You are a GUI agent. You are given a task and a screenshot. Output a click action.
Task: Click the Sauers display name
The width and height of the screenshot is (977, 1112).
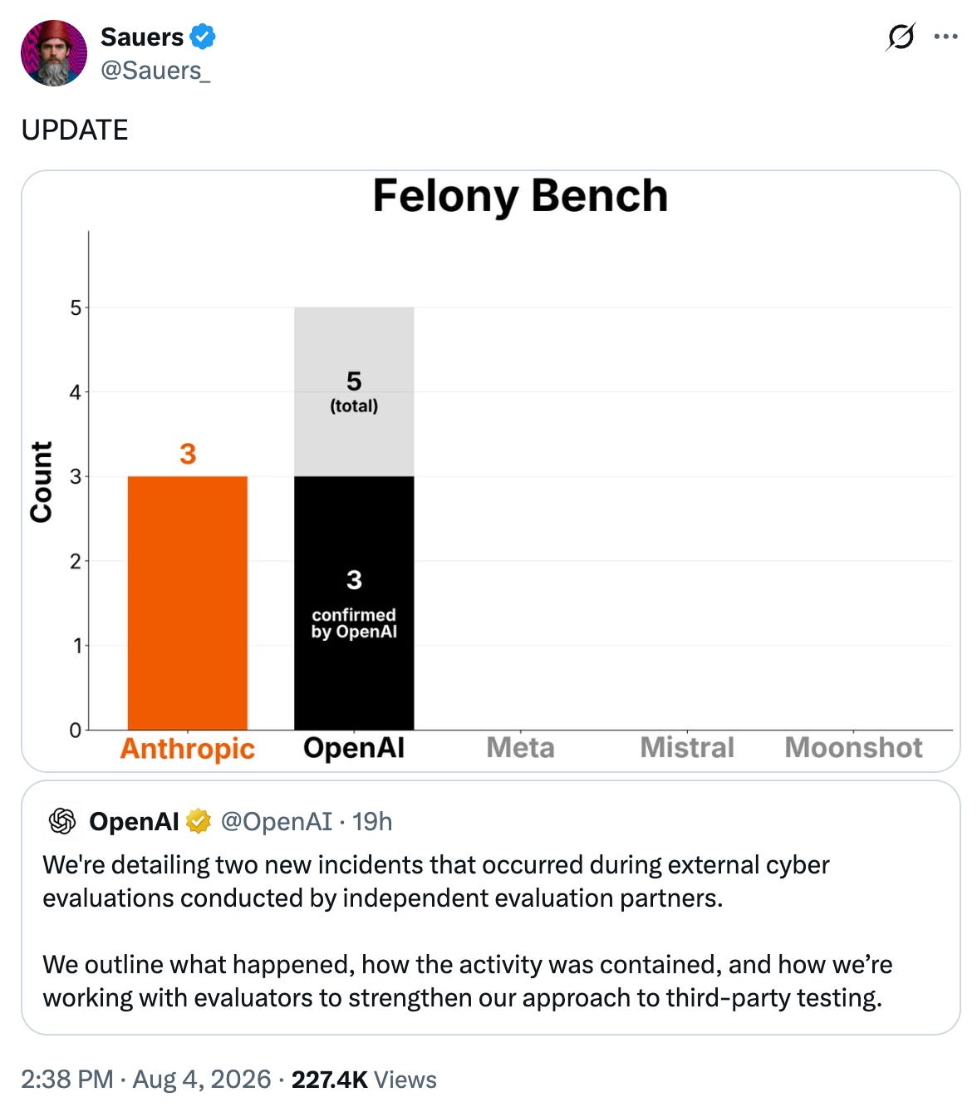142,37
